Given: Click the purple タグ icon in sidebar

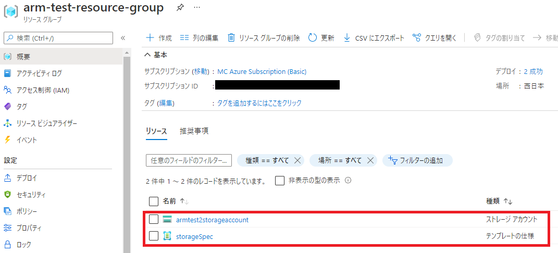Looking at the screenshot, I should [8, 106].
